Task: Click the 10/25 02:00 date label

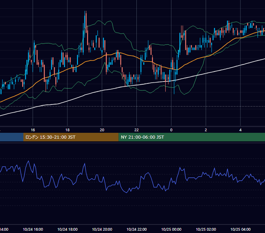Action: (x=206, y=229)
